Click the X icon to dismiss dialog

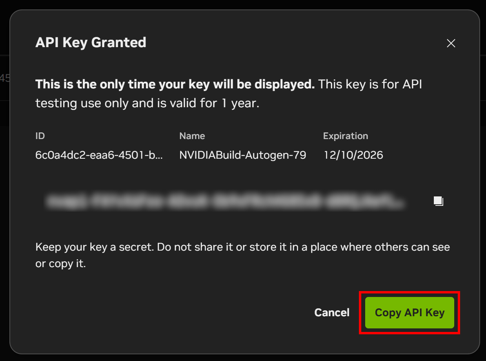(451, 43)
